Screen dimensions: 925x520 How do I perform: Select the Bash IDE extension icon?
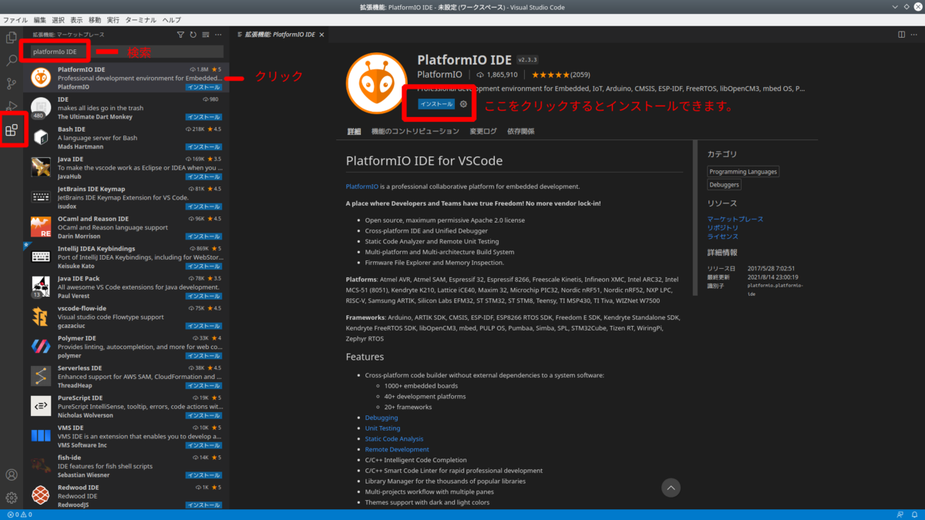(41, 138)
